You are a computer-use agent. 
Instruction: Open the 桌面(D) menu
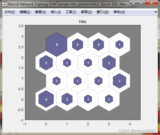[86, 12]
